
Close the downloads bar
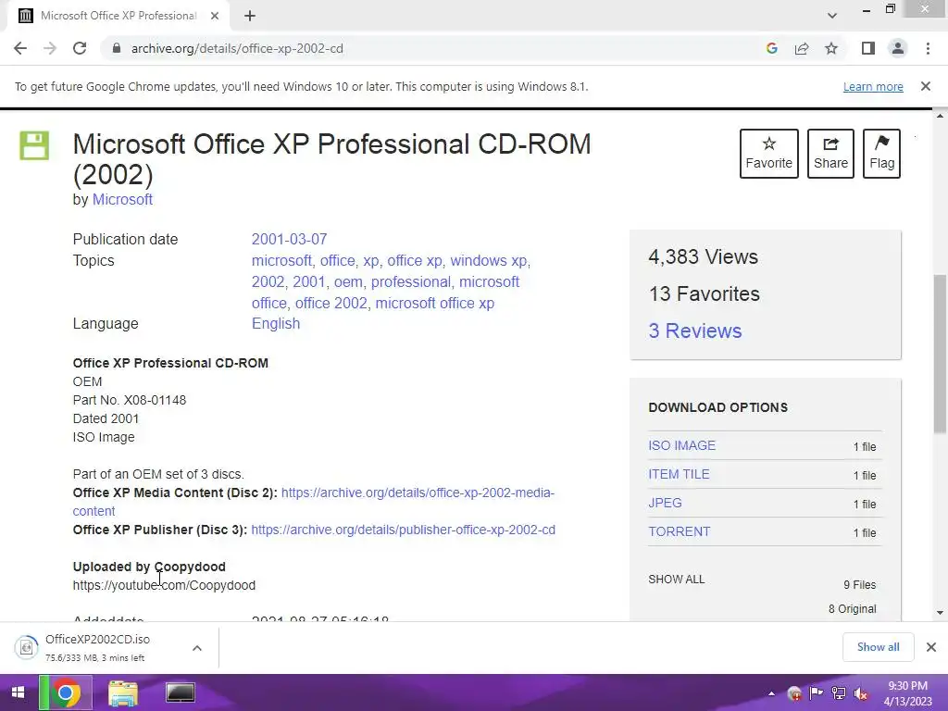tap(931, 647)
